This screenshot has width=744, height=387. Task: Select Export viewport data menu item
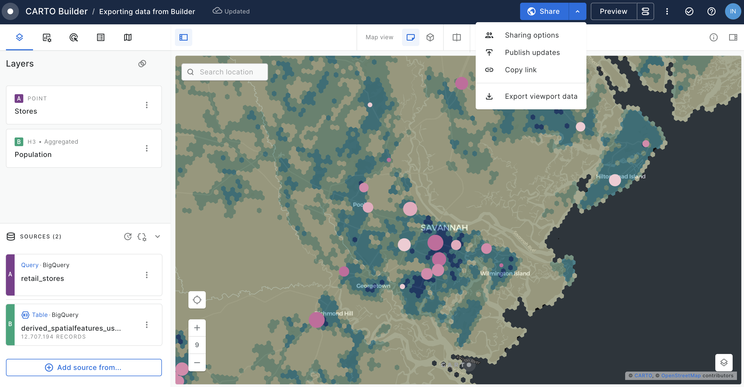coord(541,96)
